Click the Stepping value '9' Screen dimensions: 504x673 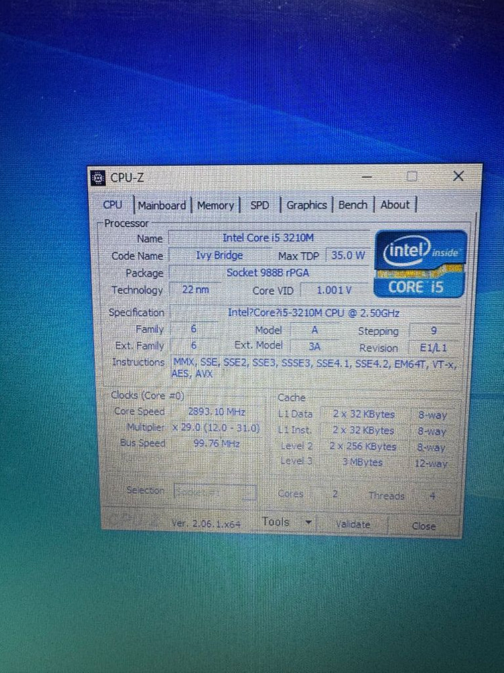pyautogui.click(x=434, y=331)
